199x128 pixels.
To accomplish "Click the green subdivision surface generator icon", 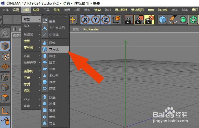I will (x=183, y=20).
